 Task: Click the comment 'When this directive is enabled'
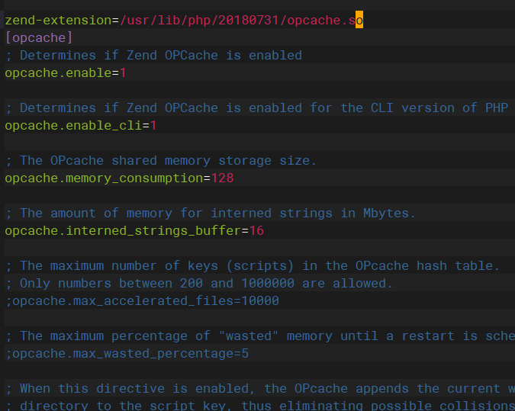tap(260, 388)
